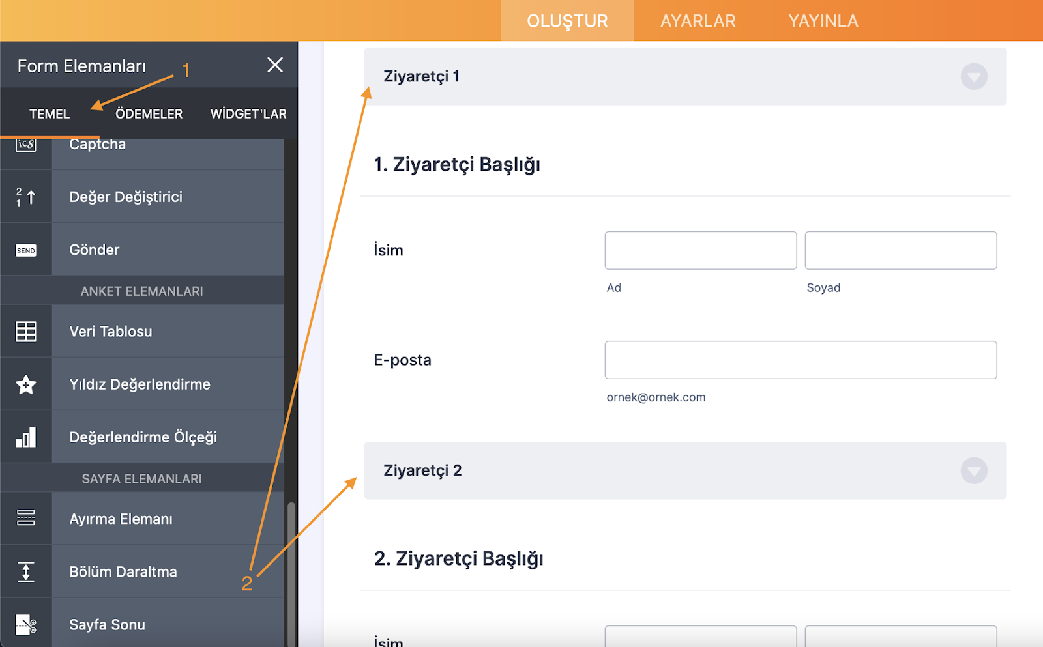Click the Değerlendirme Ölçeği bar chart icon
Screen dimensions: 1043x647
(26, 437)
